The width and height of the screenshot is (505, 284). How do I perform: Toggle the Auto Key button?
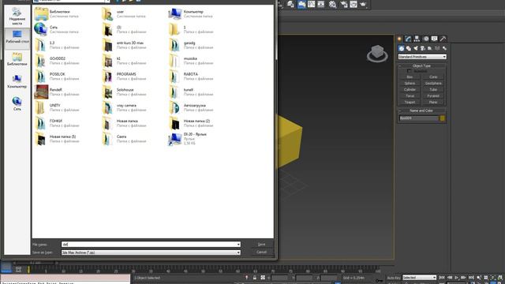point(394,278)
